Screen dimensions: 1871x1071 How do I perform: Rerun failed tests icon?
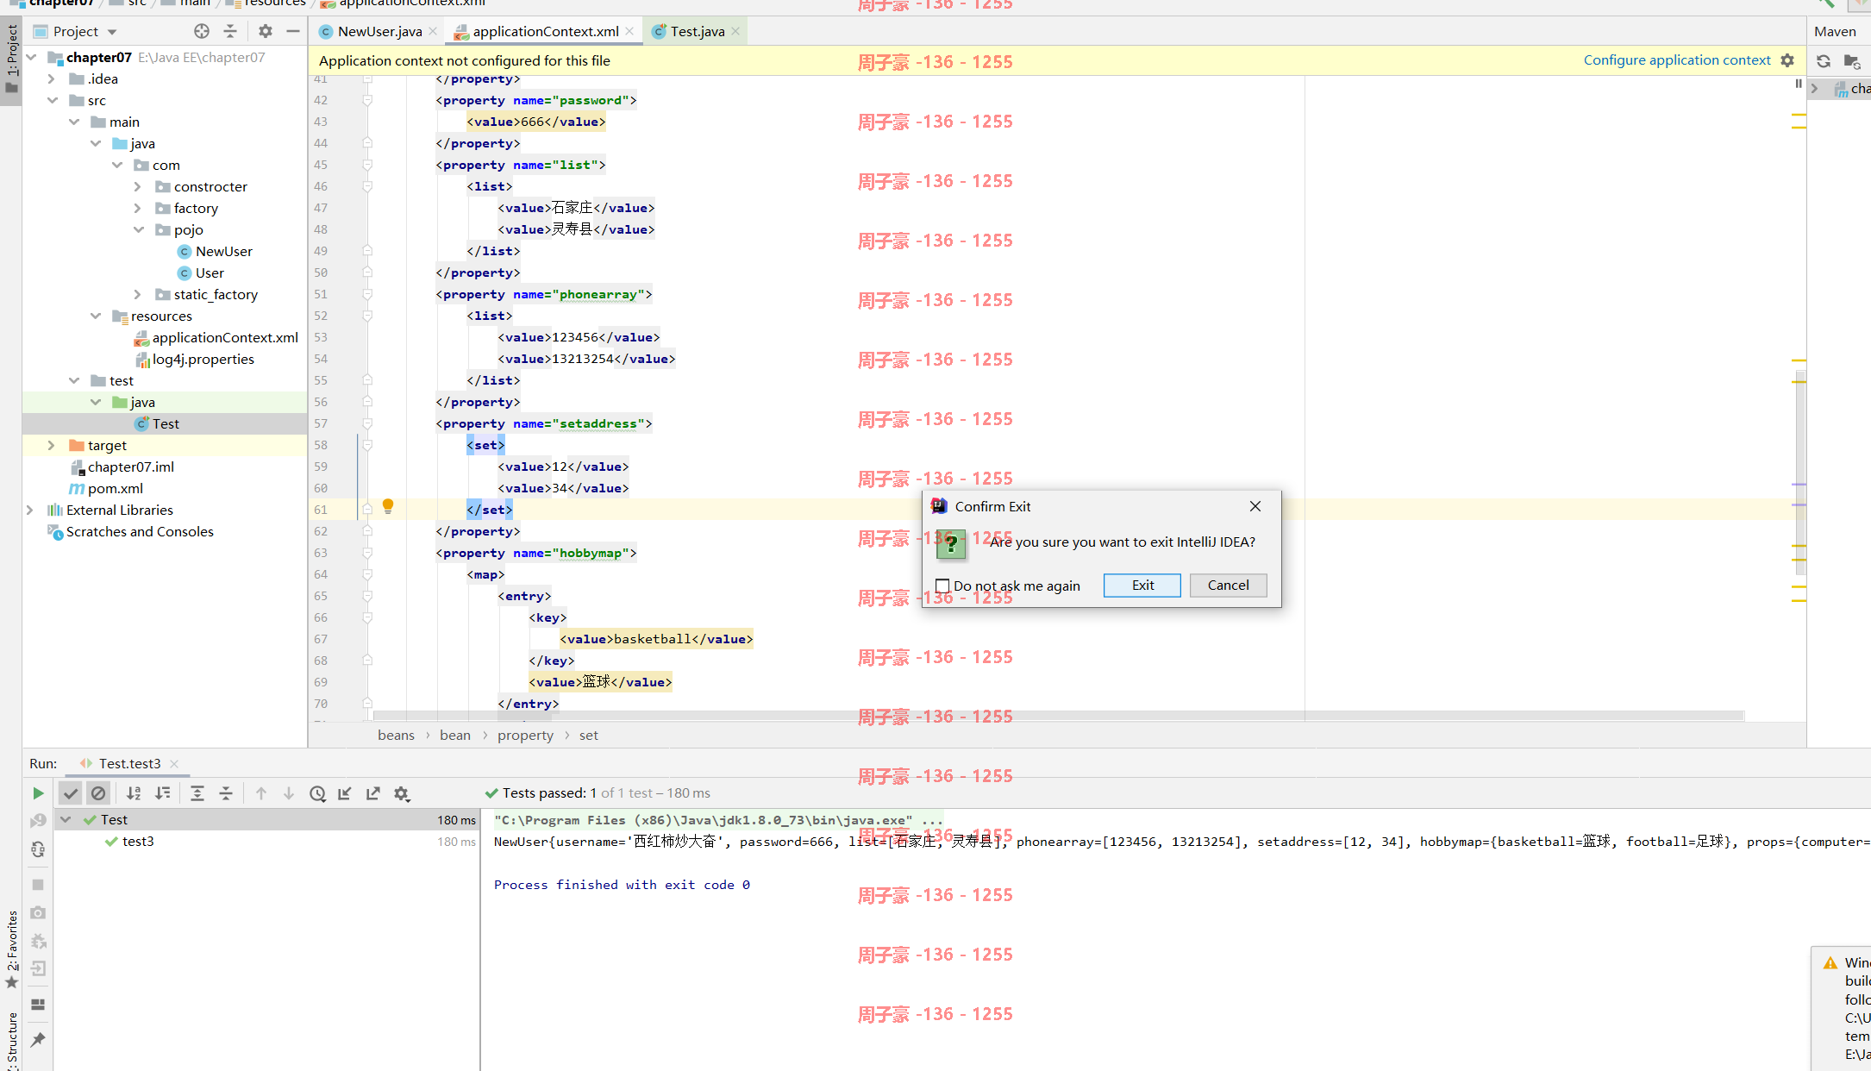point(38,820)
